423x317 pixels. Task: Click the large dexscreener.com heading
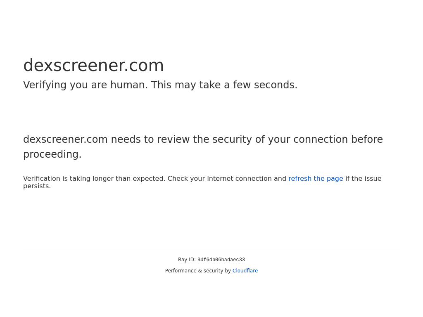(x=94, y=66)
